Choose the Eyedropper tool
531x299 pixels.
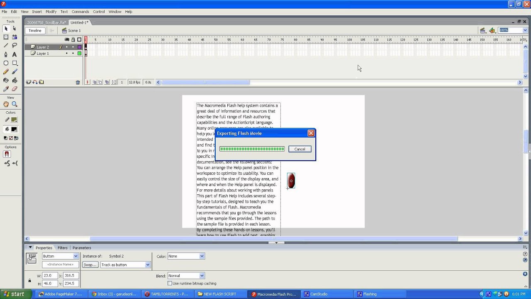click(x=6, y=89)
